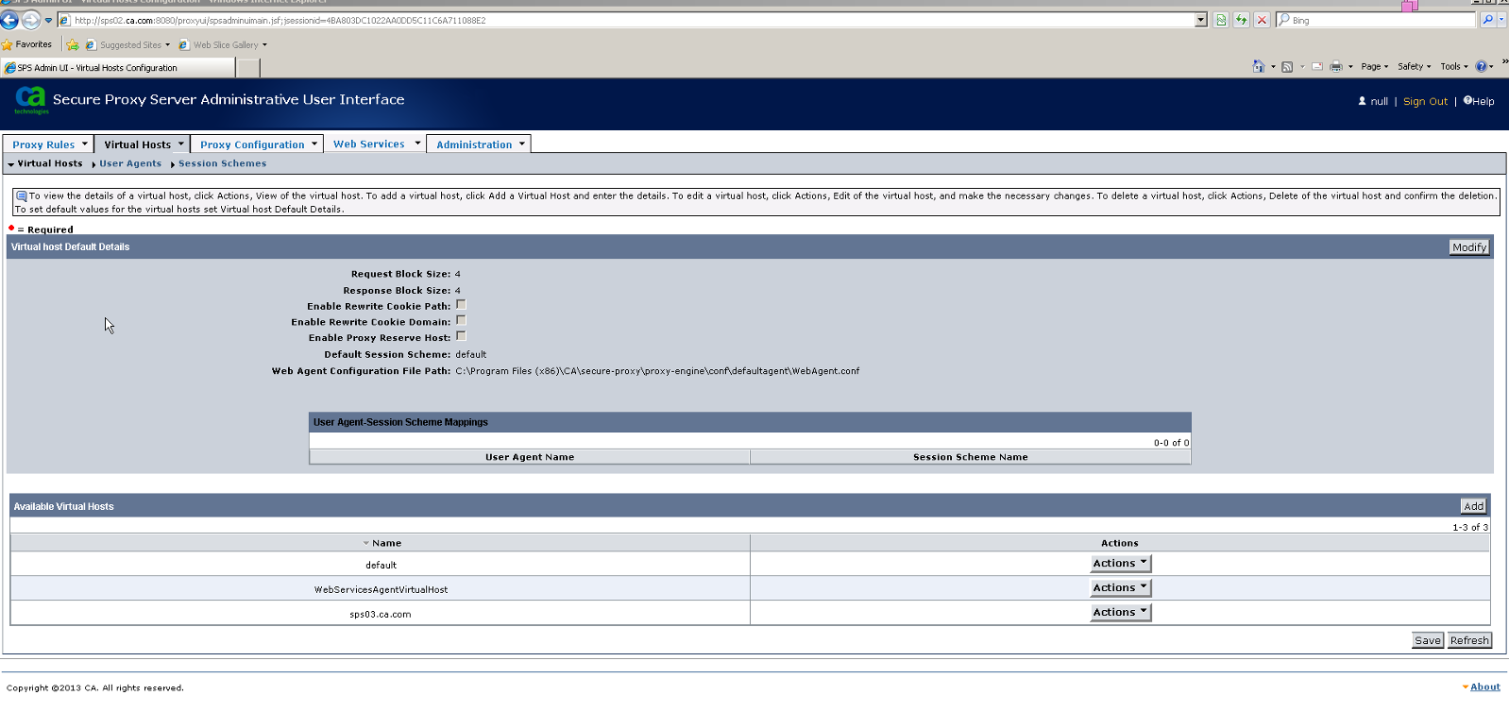Open a new blank browser tab
1509x712 pixels.
[x=247, y=68]
